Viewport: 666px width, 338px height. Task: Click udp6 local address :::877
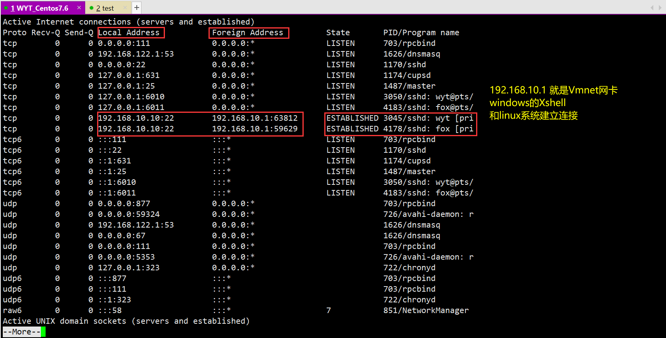point(112,278)
